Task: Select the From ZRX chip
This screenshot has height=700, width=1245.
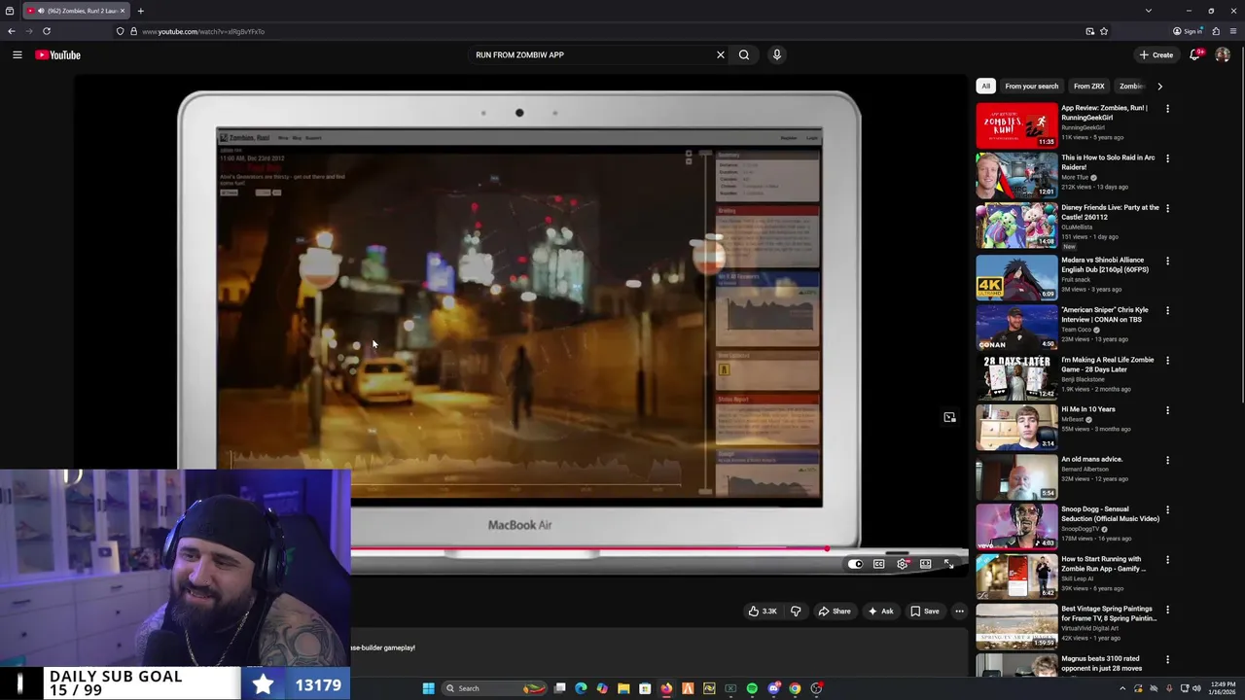Action: [x=1088, y=87]
